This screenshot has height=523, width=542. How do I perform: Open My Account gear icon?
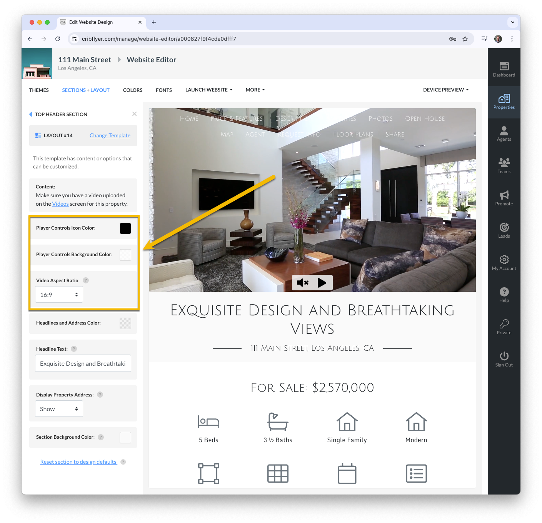(x=504, y=260)
